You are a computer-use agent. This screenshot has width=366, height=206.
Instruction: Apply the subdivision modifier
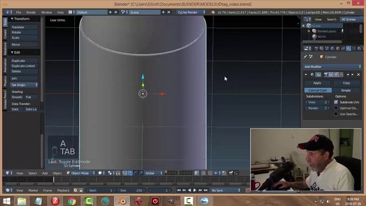click(x=317, y=83)
